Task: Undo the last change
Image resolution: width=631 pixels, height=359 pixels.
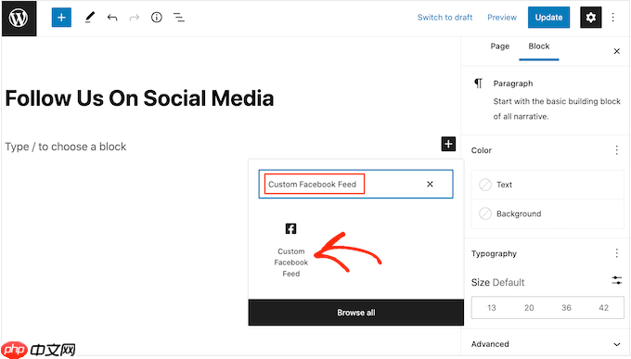Action: pos(112,18)
